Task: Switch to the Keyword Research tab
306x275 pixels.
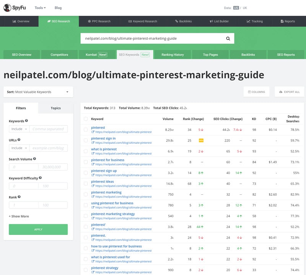Action: [143, 21]
